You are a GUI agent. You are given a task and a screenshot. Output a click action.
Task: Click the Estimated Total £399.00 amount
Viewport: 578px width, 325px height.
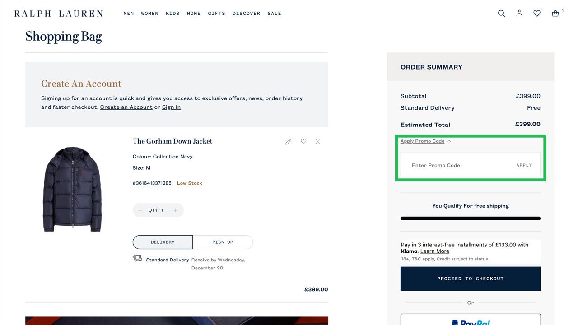(x=528, y=124)
